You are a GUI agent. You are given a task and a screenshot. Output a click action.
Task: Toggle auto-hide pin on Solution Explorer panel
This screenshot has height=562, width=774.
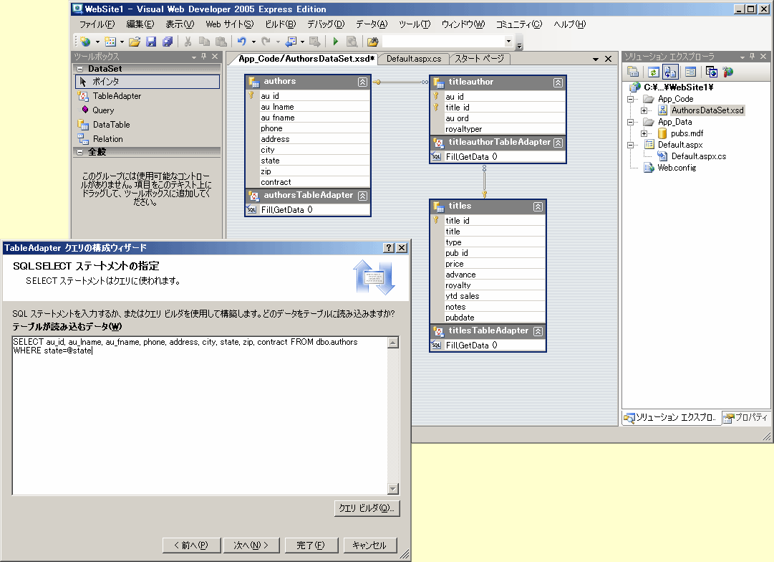(x=753, y=57)
